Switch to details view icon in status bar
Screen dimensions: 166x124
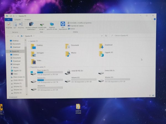tap(150, 96)
